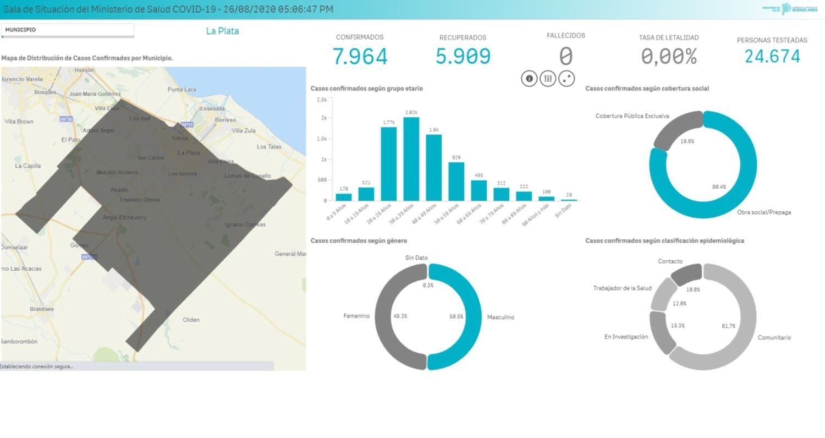Click the Confirmados value 7.964
The image size is (825, 438).
pos(360,56)
